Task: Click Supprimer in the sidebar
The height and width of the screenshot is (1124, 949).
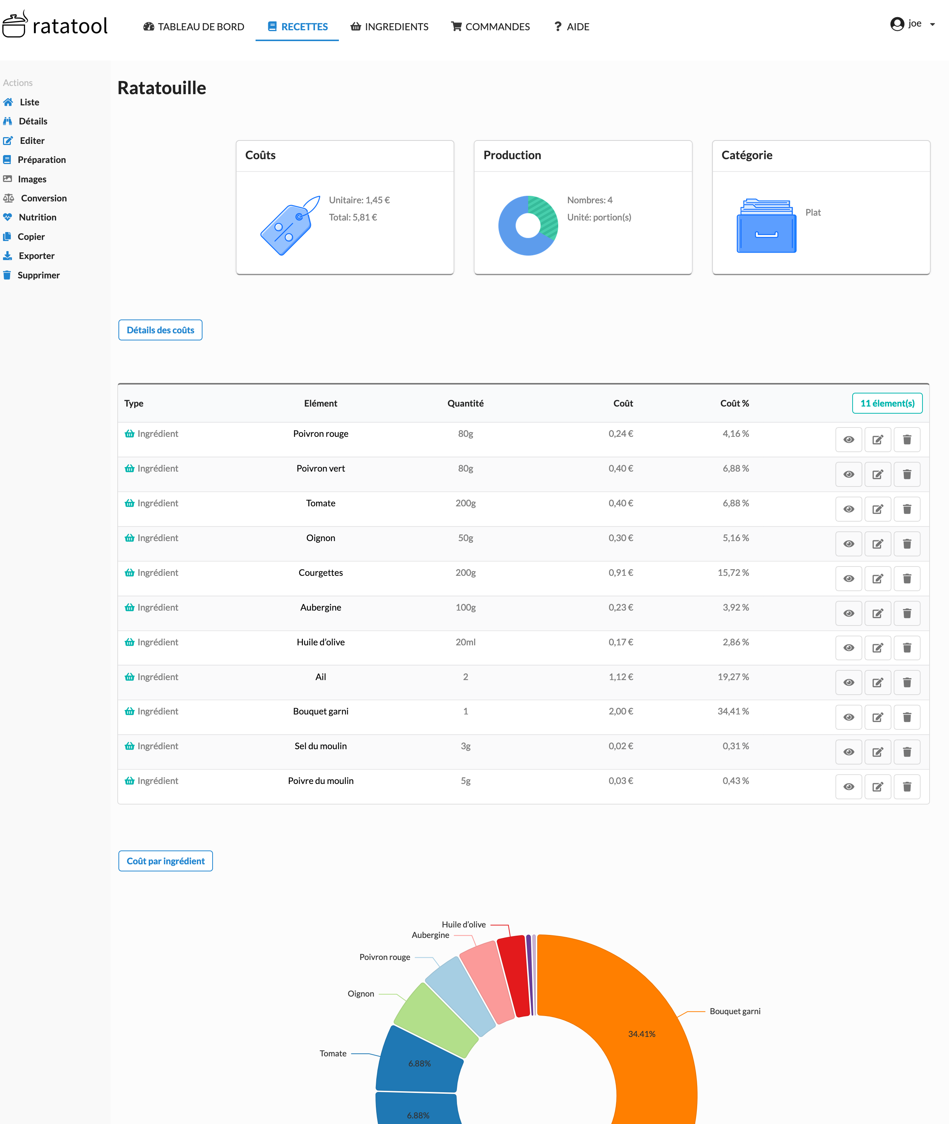Action: coord(31,275)
